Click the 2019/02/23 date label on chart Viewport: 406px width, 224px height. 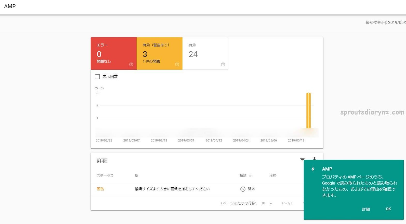coord(104,140)
